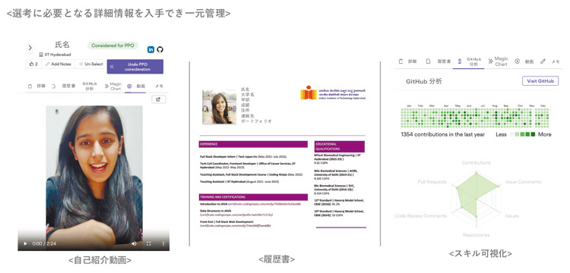Open the 履歴書 tab in the video panel
Screen dimensions: 570x273
point(64,86)
